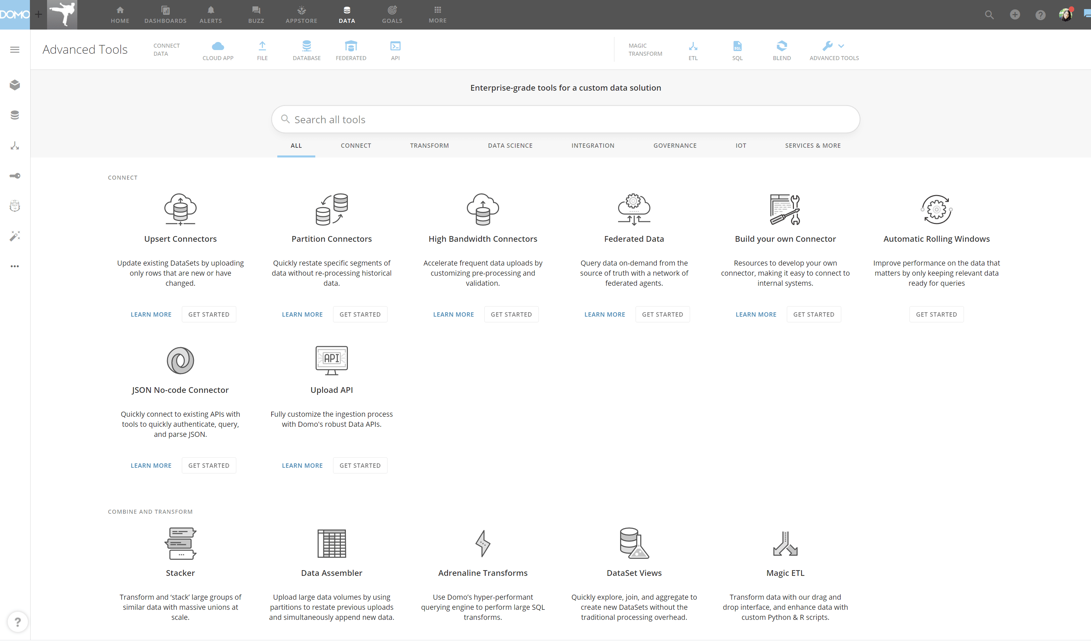This screenshot has width=1091, height=641.
Task: Click Get Started for Upload API
Action: tap(360, 465)
